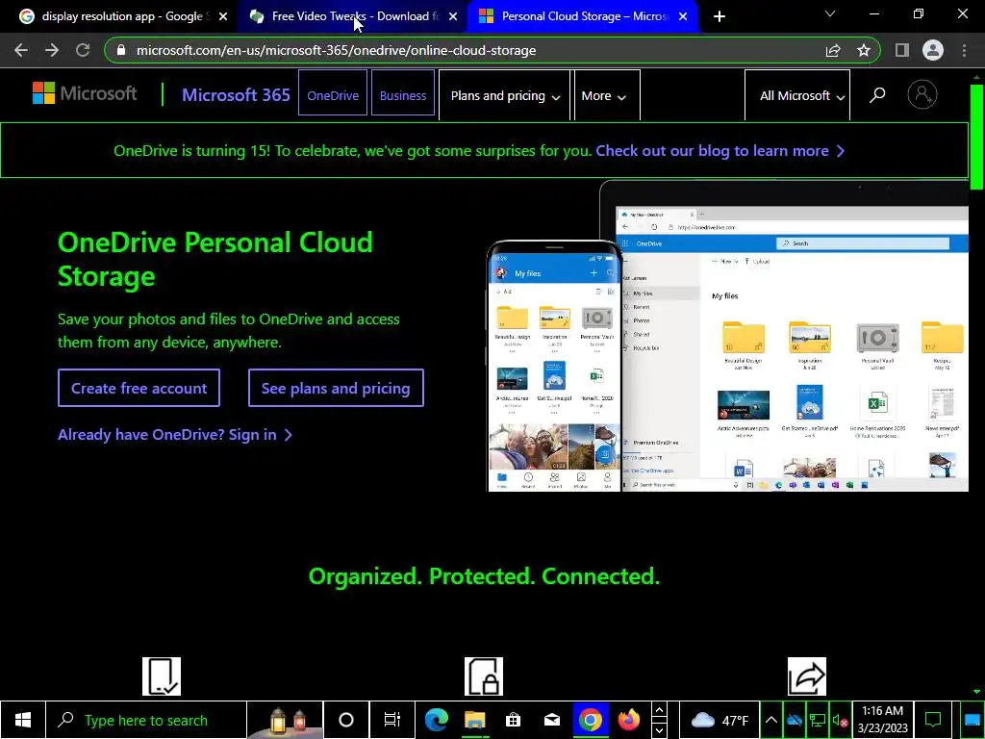The height and width of the screenshot is (739, 985).
Task: Reload the page with the refresh icon
Action: click(x=83, y=50)
